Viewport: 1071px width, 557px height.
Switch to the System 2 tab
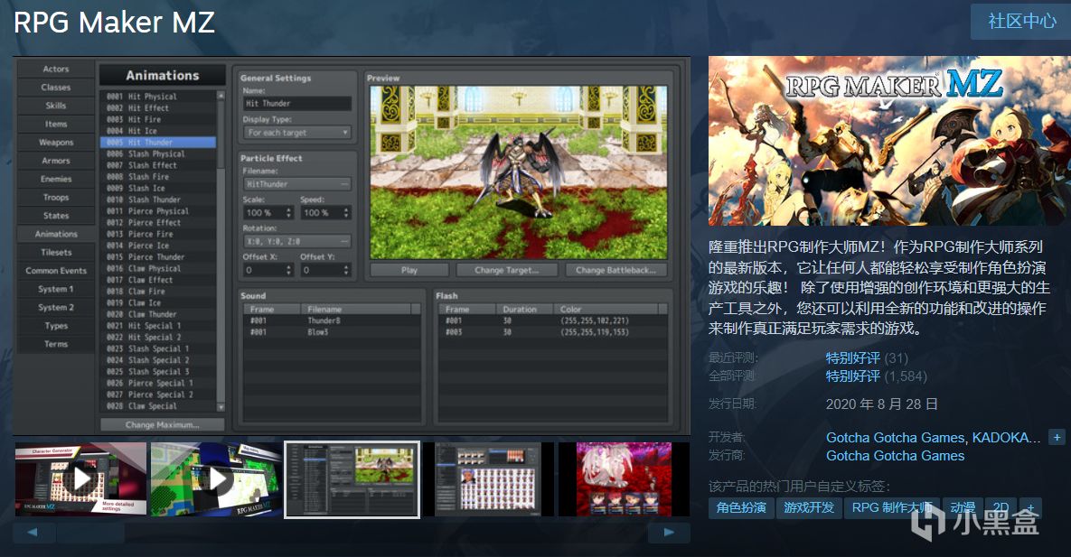[56, 308]
